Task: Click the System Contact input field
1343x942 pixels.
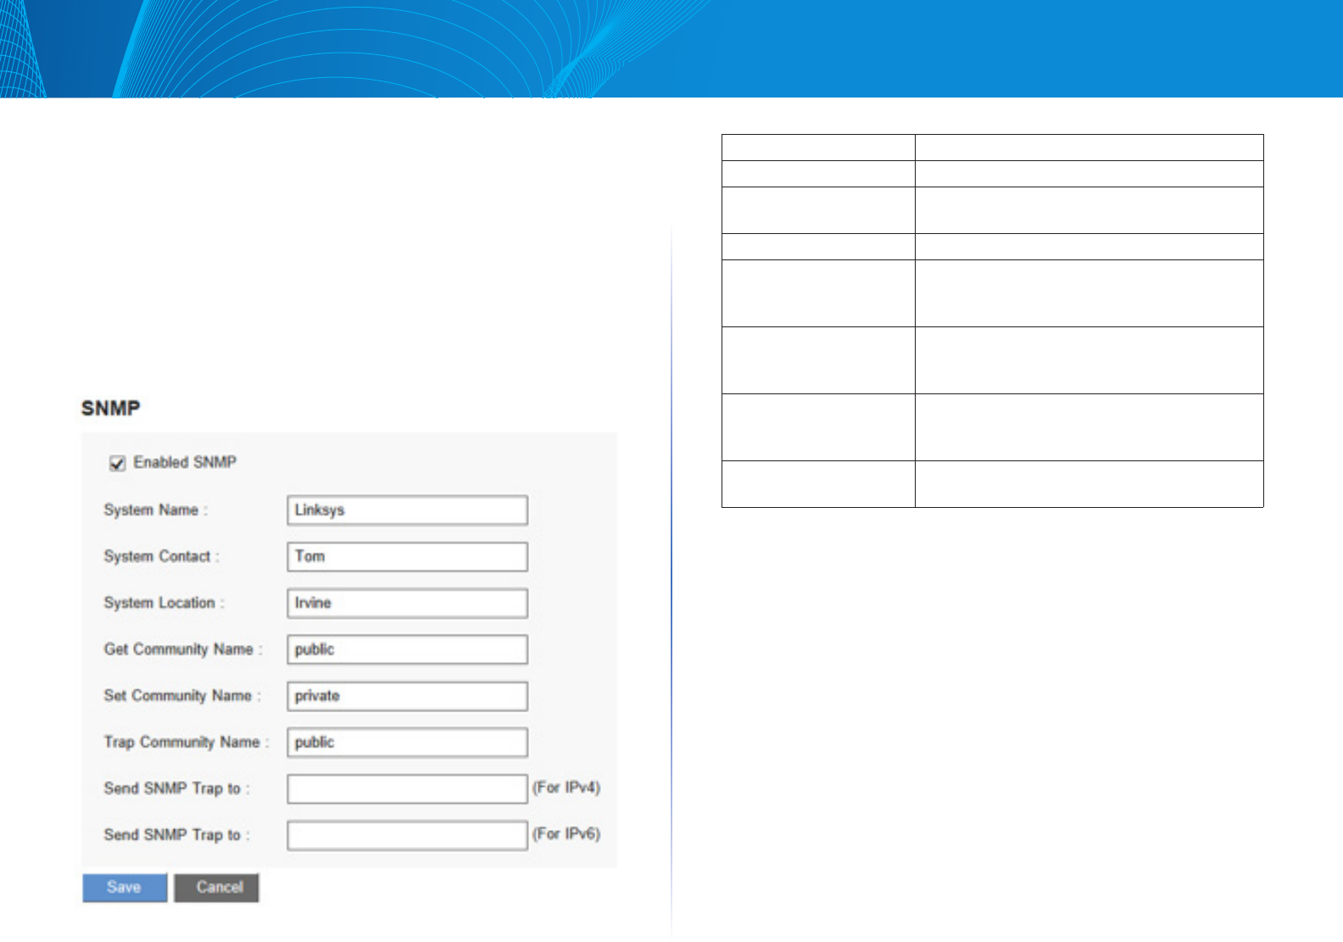Action: pos(407,557)
